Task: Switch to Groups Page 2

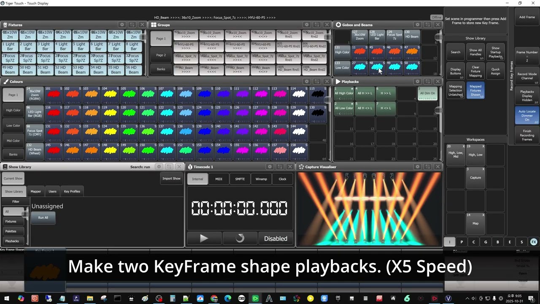Action: (x=161, y=55)
